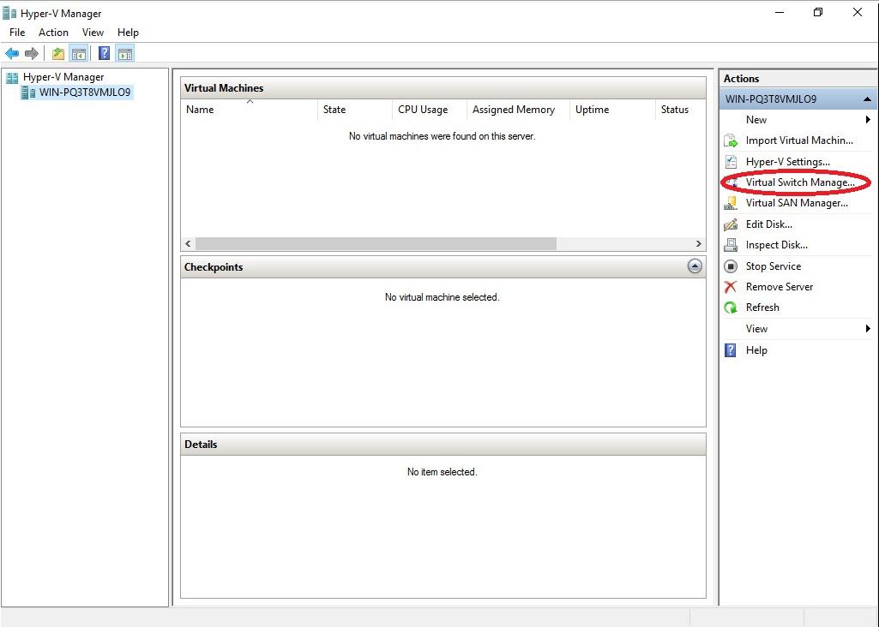The width and height of the screenshot is (879, 627).
Task: Open the Action menu
Action: (x=53, y=33)
